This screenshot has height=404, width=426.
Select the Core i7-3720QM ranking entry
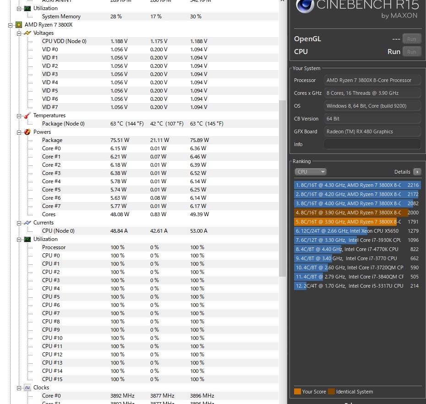pos(357,268)
